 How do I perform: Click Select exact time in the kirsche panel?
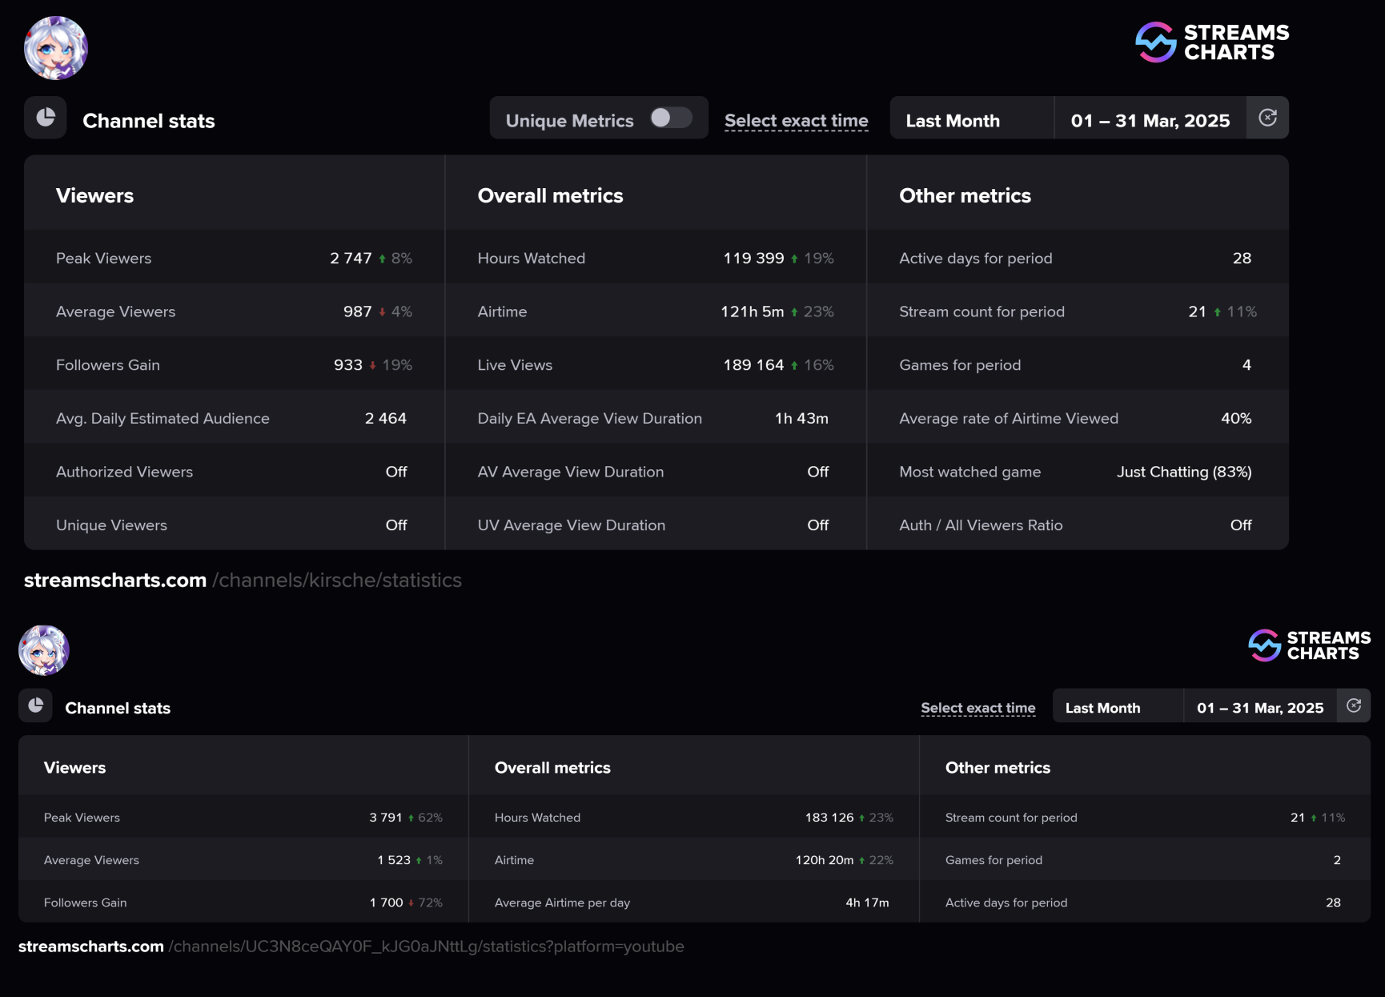pyautogui.click(x=796, y=121)
